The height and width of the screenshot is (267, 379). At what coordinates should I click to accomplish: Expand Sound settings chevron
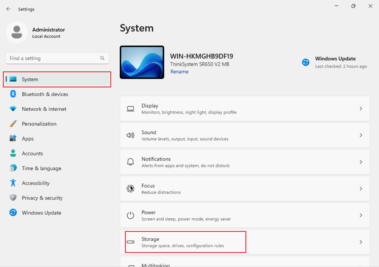(x=361, y=135)
